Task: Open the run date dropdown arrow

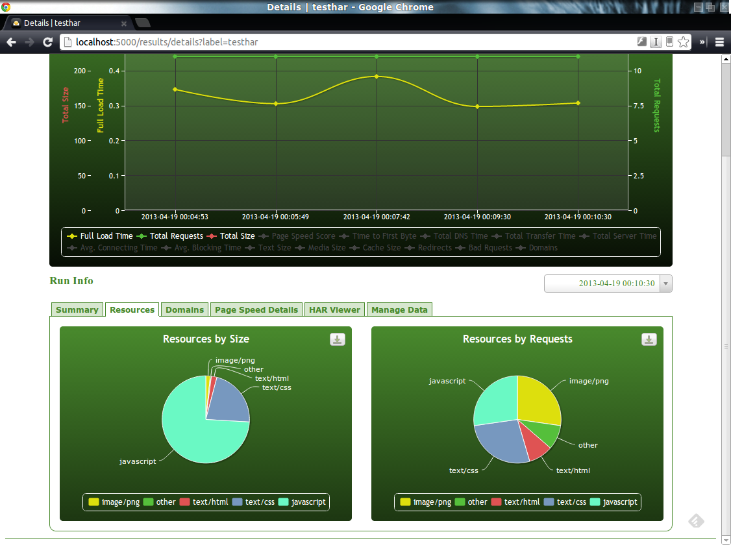Action: [665, 284]
